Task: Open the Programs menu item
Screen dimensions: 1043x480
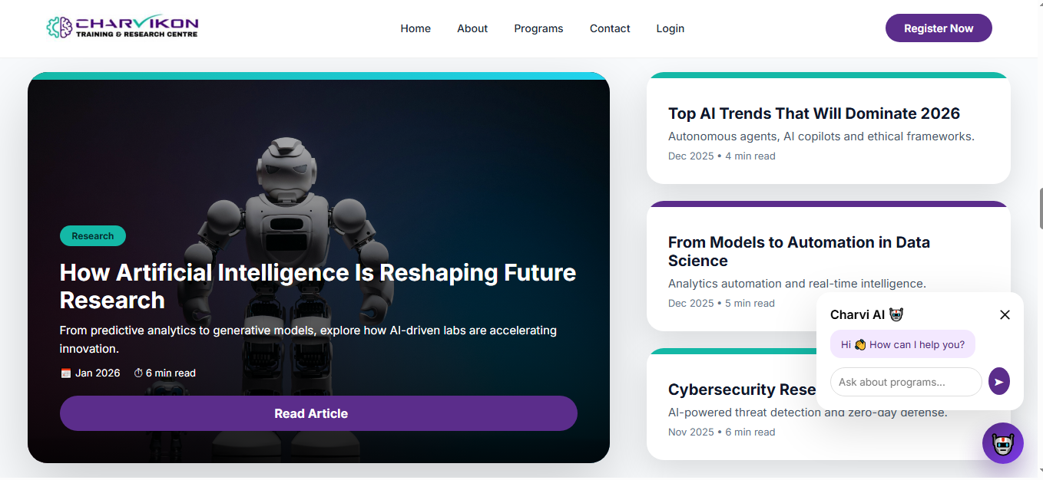Action: tap(538, 28)
